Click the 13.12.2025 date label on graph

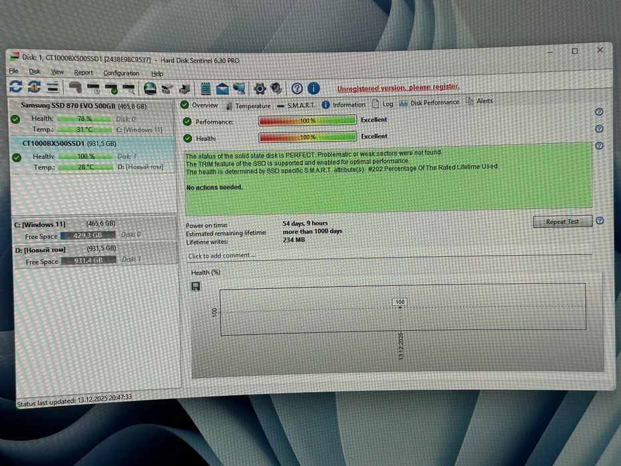click(x=401, y=346)
